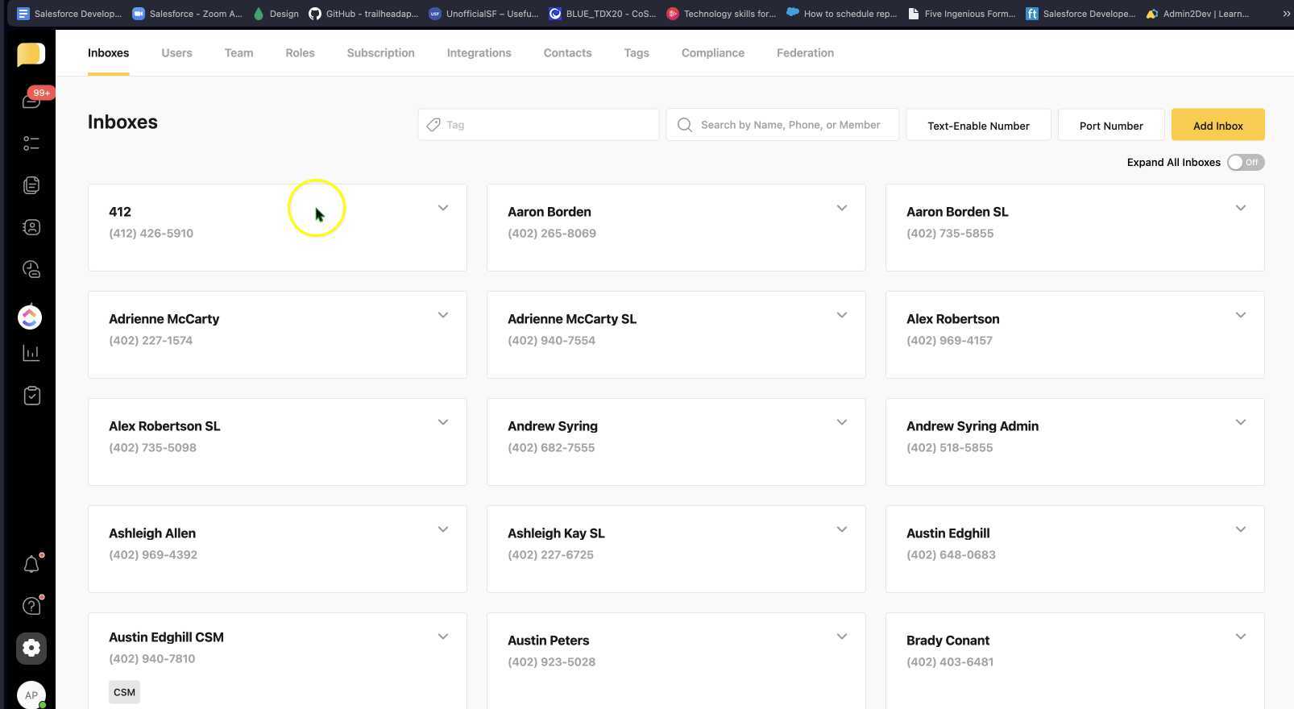Screen dimensions: 1294x709
Task: Switch to the Integrations tab
Action: tap(479, 53)
